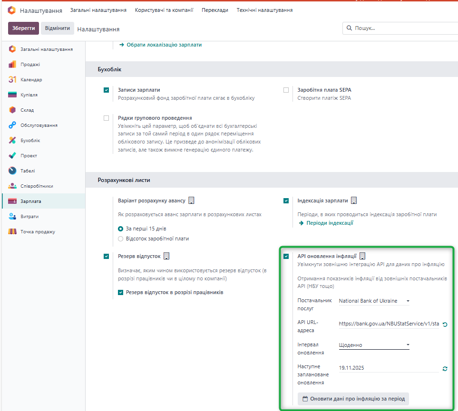Click the sync icon beside next update date

[x=445, y=369]
